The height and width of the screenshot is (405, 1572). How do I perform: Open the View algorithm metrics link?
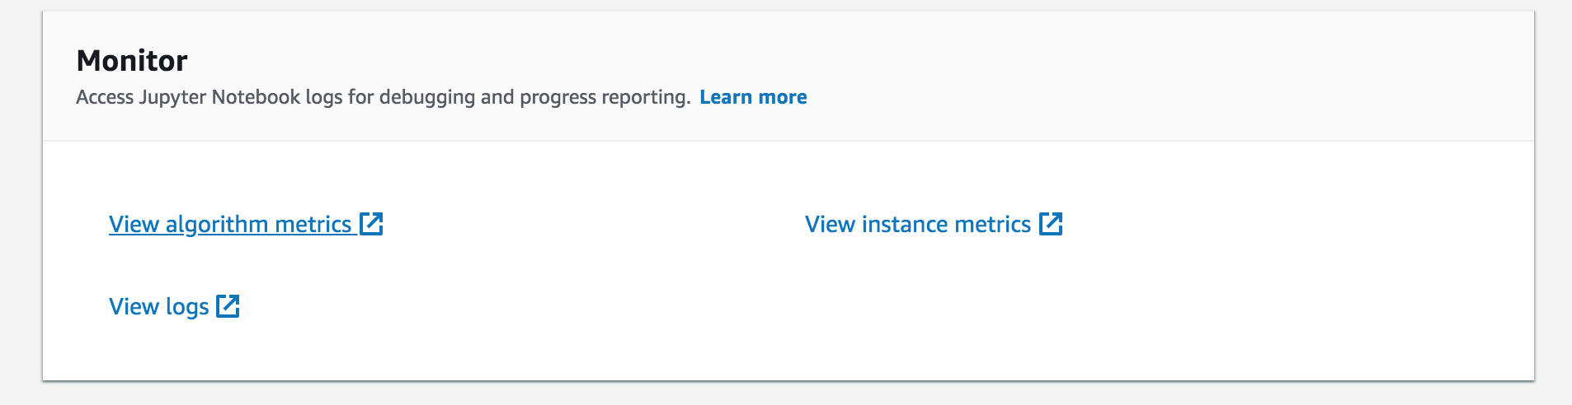246,224
